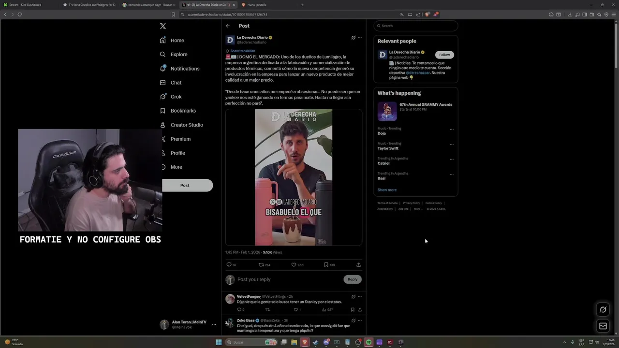Viewport: 619px width, 348px height.
Task: Open the Terms of Service link
Action: (387, 203)
